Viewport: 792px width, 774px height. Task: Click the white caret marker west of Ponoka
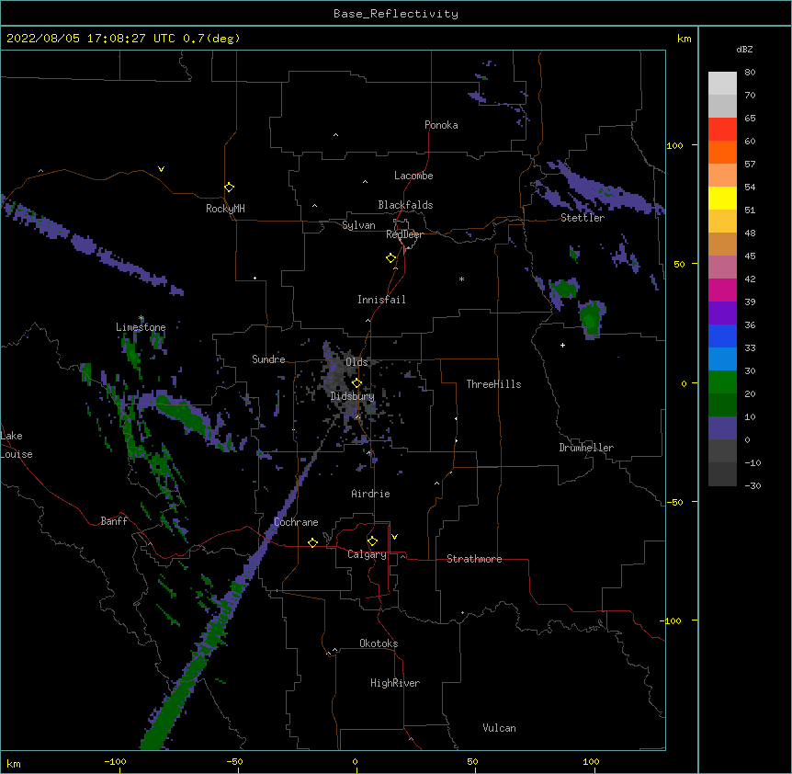tap(336, 135)
